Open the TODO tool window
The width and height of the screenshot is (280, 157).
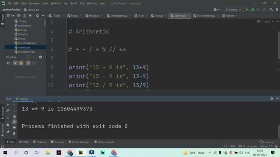(x=24, y=142)
